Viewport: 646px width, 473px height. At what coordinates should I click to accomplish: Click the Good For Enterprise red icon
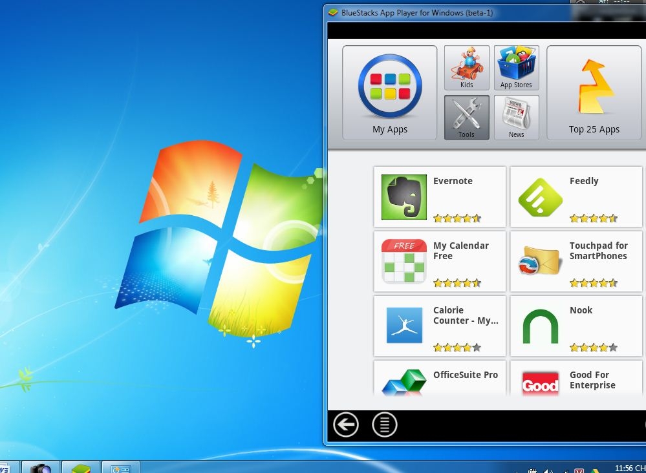pos(540,383)
